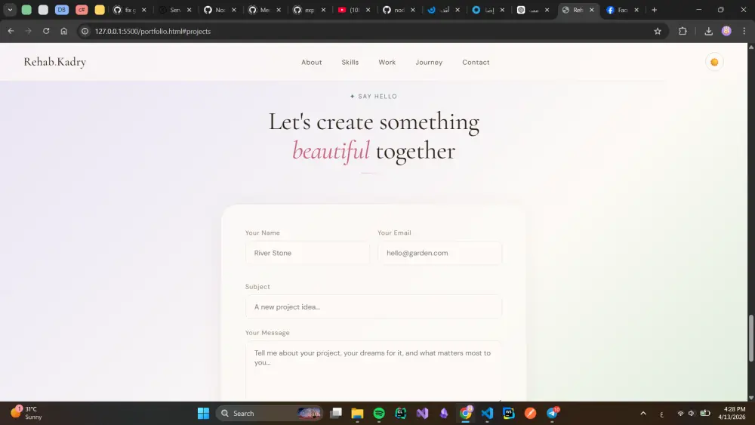Click the scrollbar down arrow
The image size is (755, 425).
750,398
